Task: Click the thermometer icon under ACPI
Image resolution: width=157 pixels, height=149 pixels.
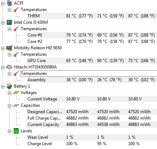Action: coord(16,10)
